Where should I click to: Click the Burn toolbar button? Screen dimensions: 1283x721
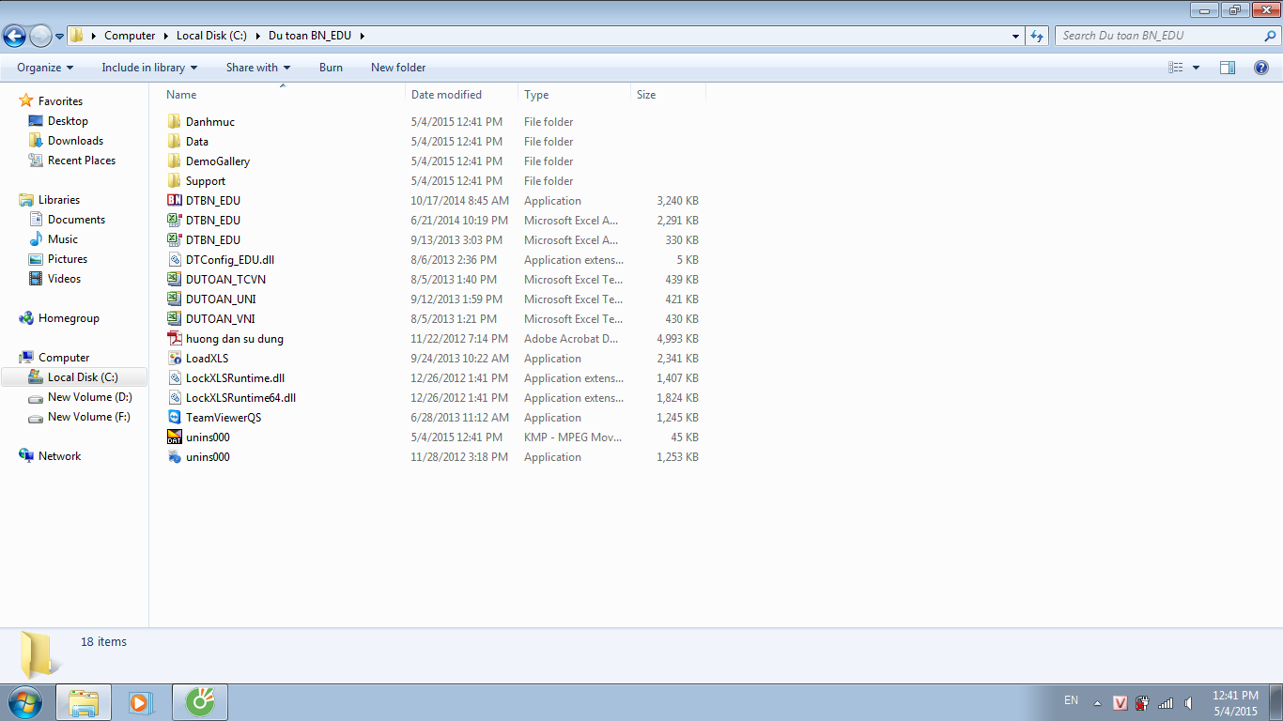(x=331, y=68)
